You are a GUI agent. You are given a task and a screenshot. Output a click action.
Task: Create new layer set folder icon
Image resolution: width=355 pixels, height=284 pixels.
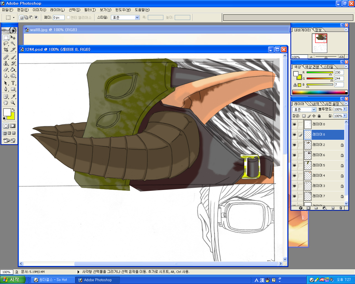tap(316, 208)
